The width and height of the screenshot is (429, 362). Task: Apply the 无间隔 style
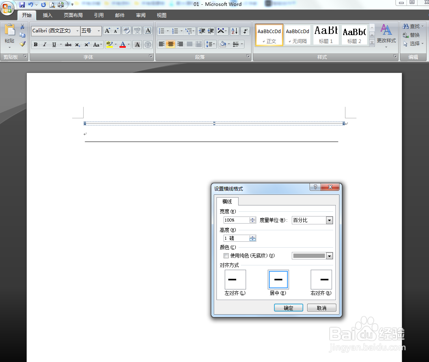[x=298, y=35]
